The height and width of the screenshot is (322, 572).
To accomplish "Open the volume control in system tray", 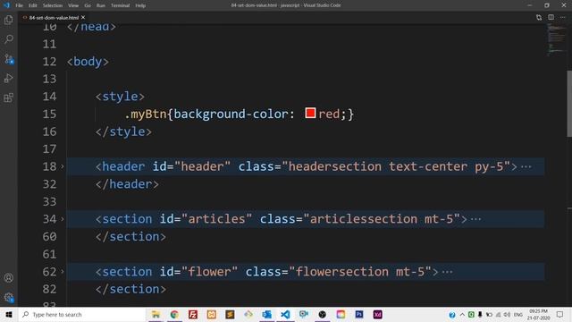I will pyautogui.click(x=507, y=315).
